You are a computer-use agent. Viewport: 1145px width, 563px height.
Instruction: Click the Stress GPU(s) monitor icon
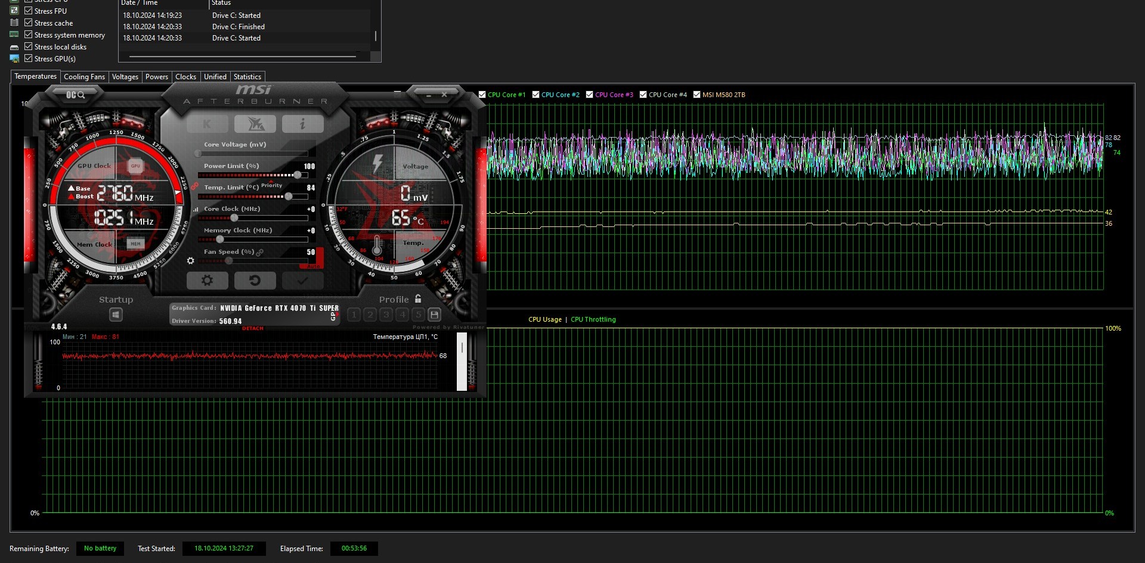click(14, 58)
